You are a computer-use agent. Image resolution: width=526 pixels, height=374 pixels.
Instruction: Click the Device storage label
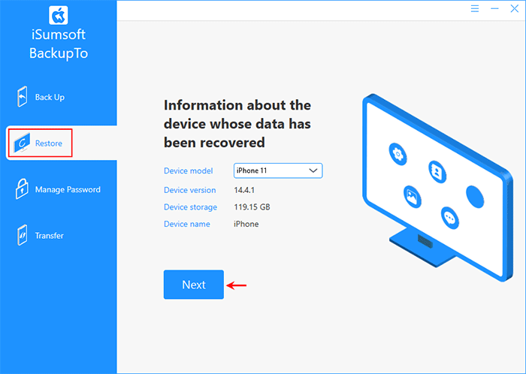click(190, 207)
